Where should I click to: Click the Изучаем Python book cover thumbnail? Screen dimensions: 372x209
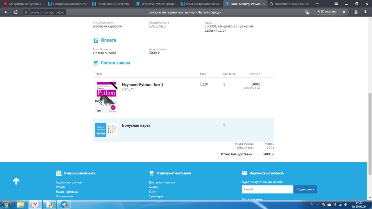click(x=106, y=97)
